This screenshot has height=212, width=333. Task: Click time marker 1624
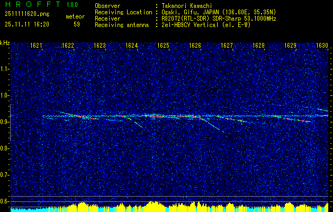[132, 45]
